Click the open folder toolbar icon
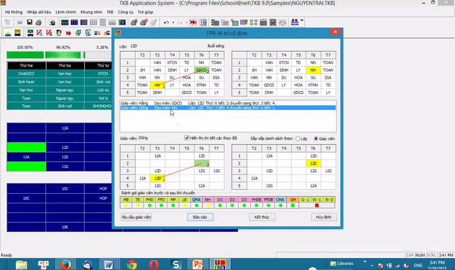 20,22
